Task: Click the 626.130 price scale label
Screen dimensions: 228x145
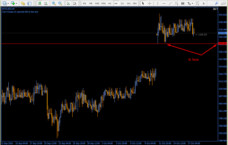Action: [x=223, y=52]
